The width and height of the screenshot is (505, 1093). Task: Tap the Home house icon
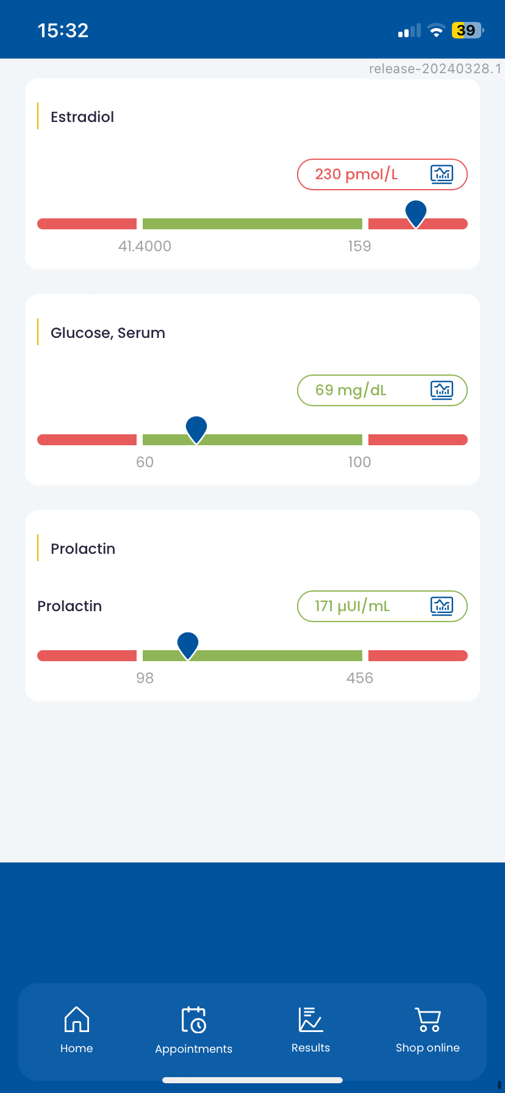77,1019
